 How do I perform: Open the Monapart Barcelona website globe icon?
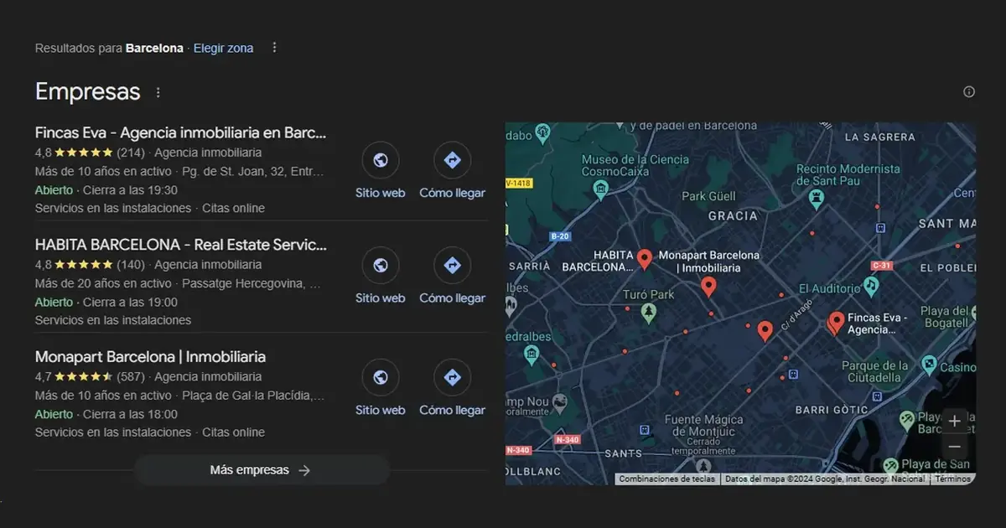coord(380,378)
